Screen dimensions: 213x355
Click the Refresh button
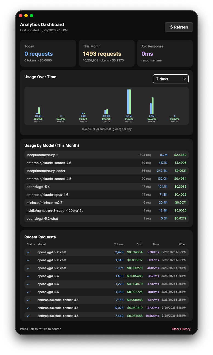[x=179, y=27]
